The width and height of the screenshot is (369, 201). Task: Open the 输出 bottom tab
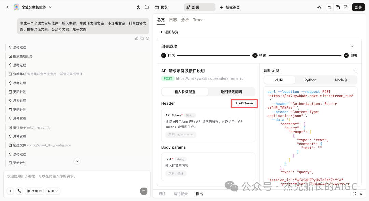click(x=199, y=194)
